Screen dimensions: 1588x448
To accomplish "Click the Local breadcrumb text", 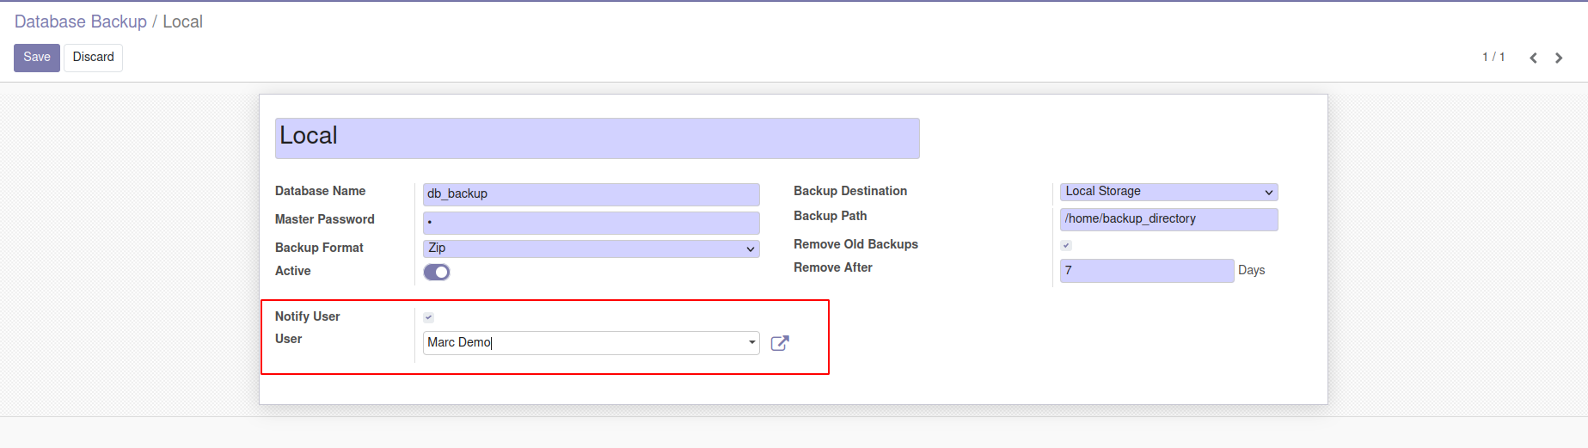I will [x=183, y=21].
